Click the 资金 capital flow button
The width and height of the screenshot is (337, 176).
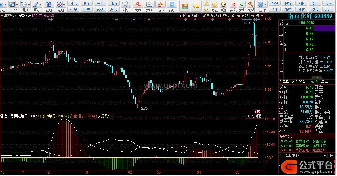87,3
